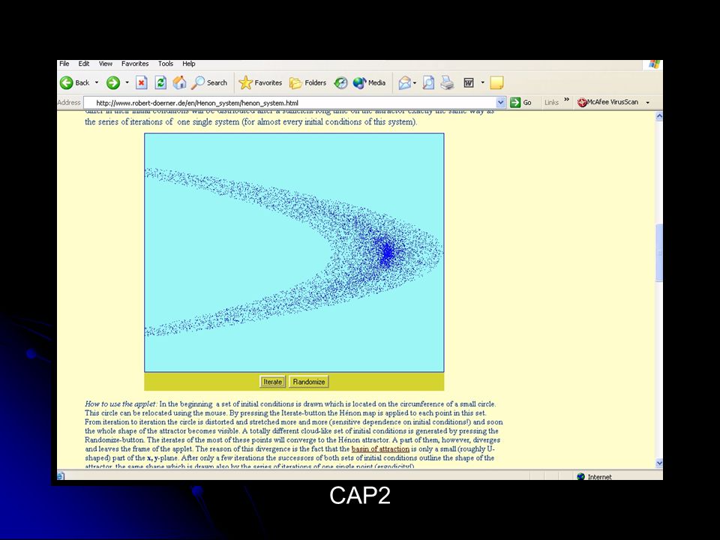The height and width of the screenshot is (540, 720).
Task: Print the page with the printer icon
Action: (x=447, y=82)
